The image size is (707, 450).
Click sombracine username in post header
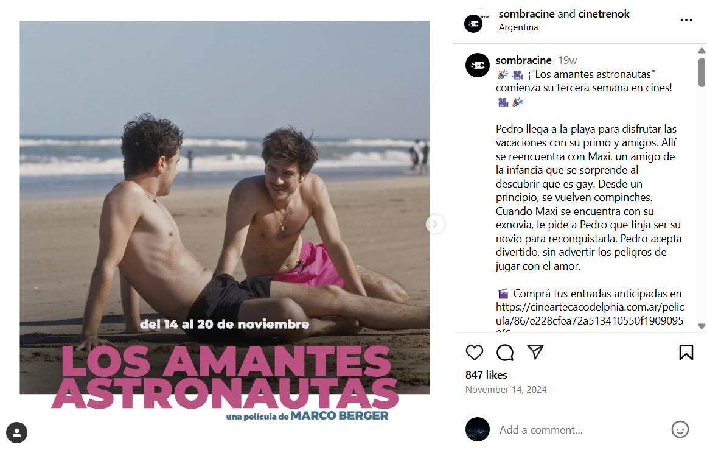(527, 14)
